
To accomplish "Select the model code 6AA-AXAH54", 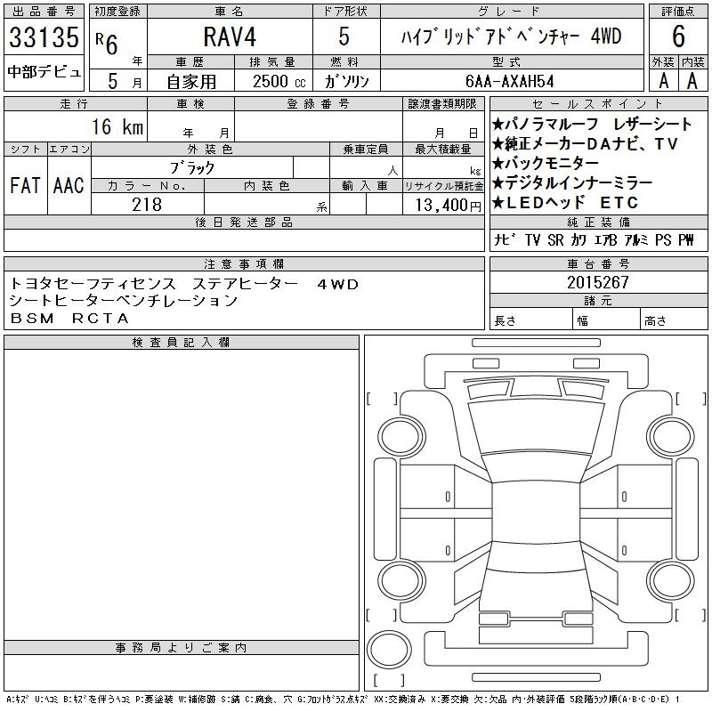I will point(510,82).
